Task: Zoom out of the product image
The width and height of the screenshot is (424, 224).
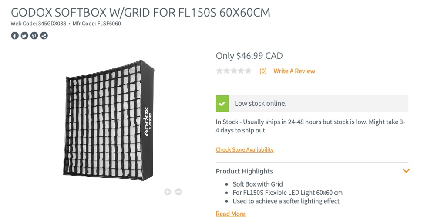Action: (178, 192)
